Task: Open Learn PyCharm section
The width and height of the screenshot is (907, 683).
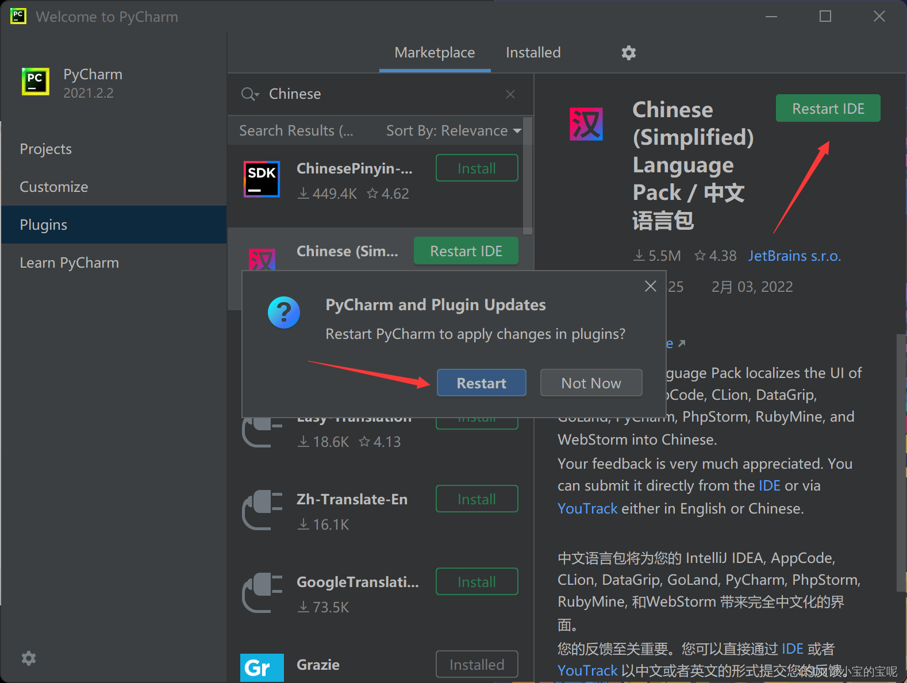Action: 114,263
